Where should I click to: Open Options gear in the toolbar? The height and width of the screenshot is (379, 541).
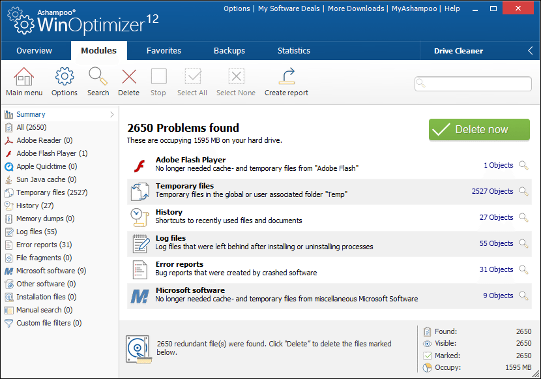65,76
